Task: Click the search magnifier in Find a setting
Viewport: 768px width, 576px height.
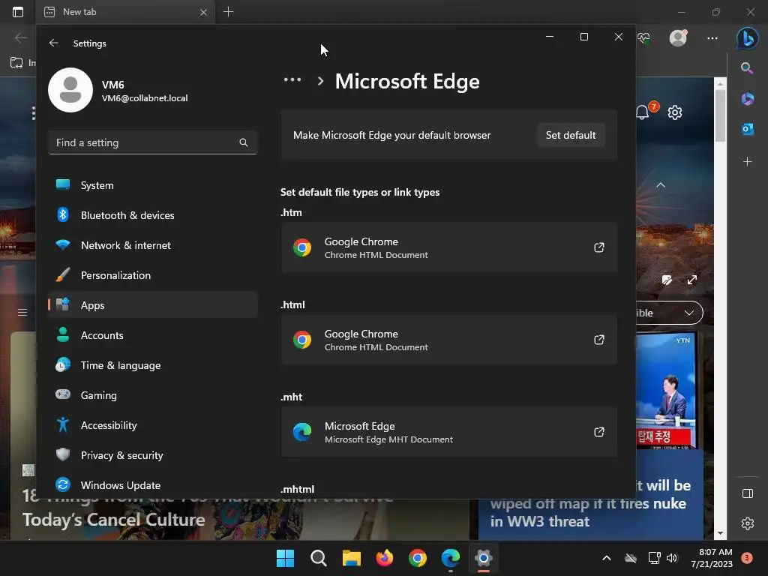Action: 244,142
